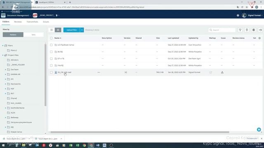Image resolution: width=264 pixels, height=148 pixels.
Task: Click the folder tree vertical scrollbar
Action: click(x=45, y=75)
